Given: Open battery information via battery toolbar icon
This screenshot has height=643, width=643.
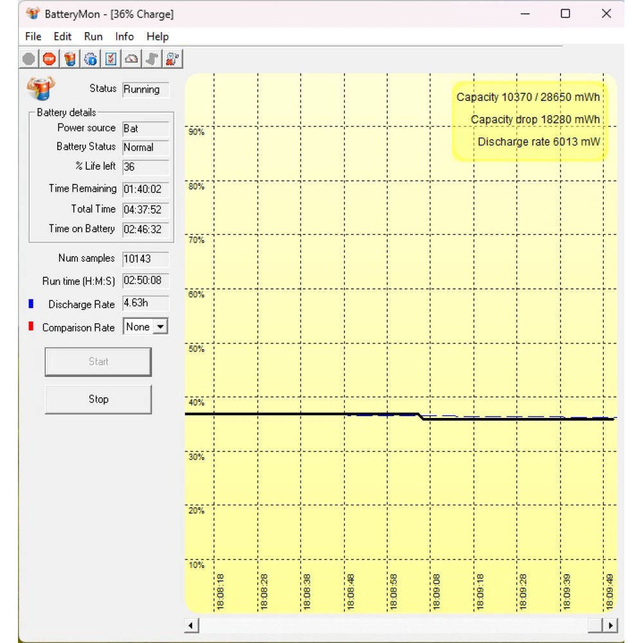Looking at the screenshot, I should [x=70, y=59].
